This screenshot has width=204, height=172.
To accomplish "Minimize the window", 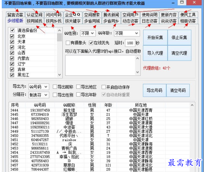I will coord(173,3).
